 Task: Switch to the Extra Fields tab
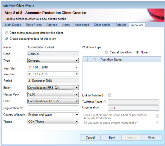point(34,25)
